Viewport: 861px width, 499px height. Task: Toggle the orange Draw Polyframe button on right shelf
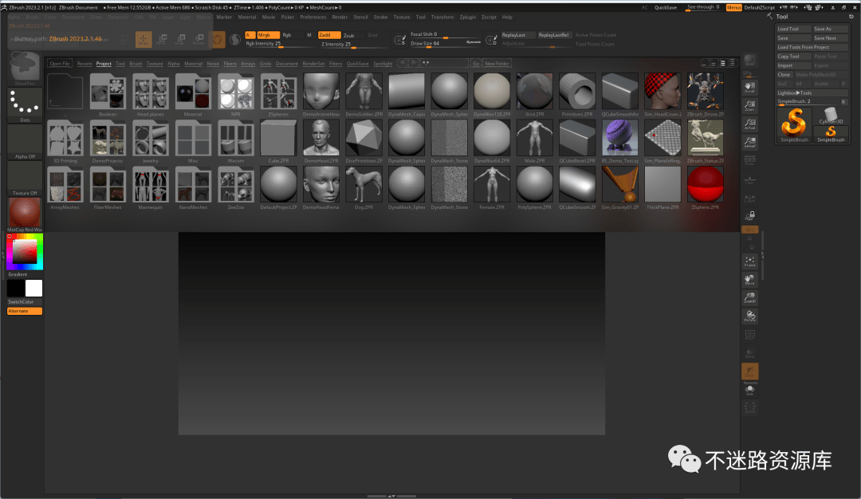(749, 371)
